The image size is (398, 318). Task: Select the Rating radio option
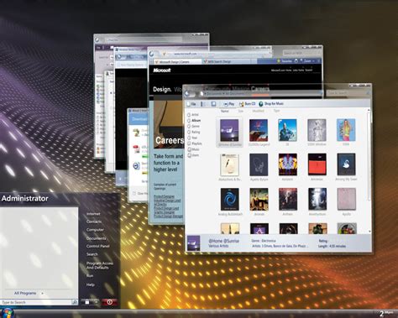coord(189,132)
